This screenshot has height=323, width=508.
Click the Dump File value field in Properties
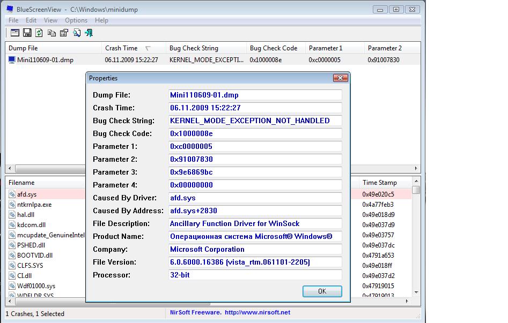[255, 95]
